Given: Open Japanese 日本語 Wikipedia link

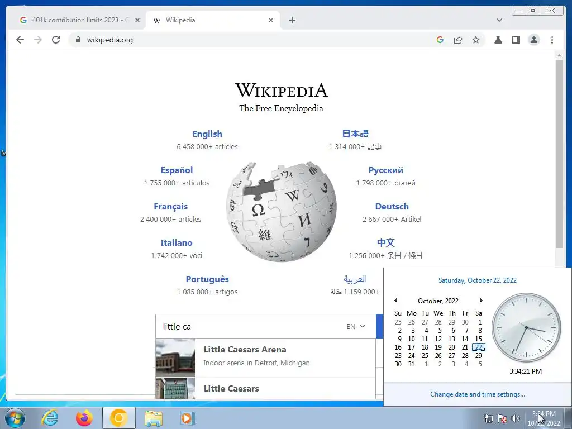Looking at the screenshot, I should pyautogui.click(x=355, y=134).
